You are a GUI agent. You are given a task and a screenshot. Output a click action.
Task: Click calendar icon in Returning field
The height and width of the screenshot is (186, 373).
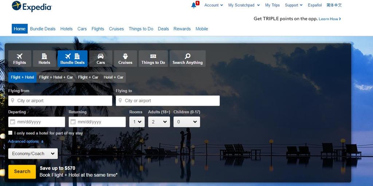point(73,122)
